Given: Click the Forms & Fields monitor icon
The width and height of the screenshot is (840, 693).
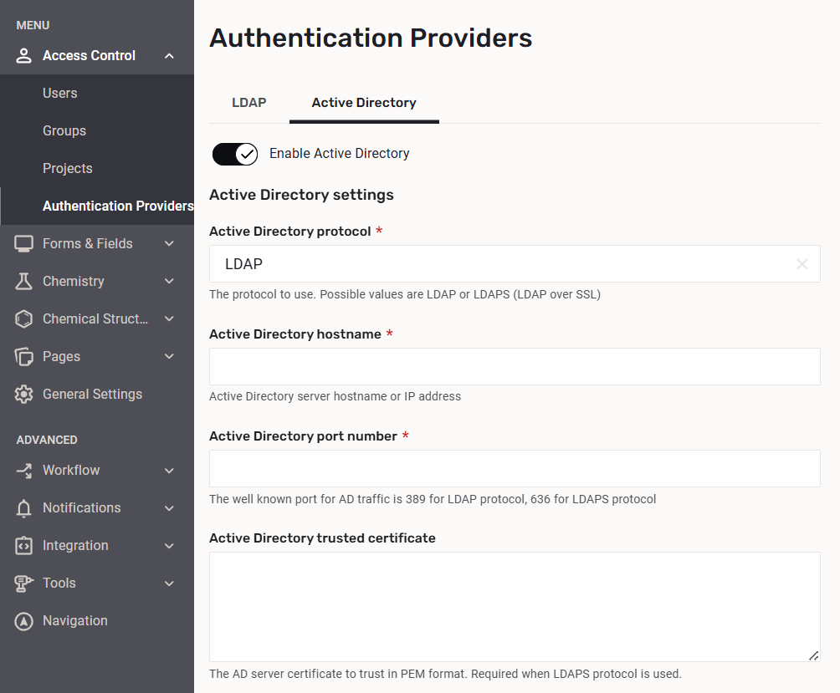Looking at the screenshot, I should 24,244.
